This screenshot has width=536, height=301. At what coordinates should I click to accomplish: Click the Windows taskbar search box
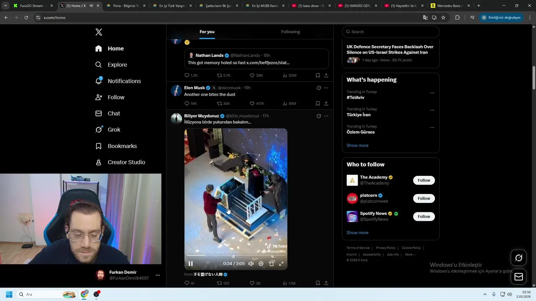click(46, 294)
